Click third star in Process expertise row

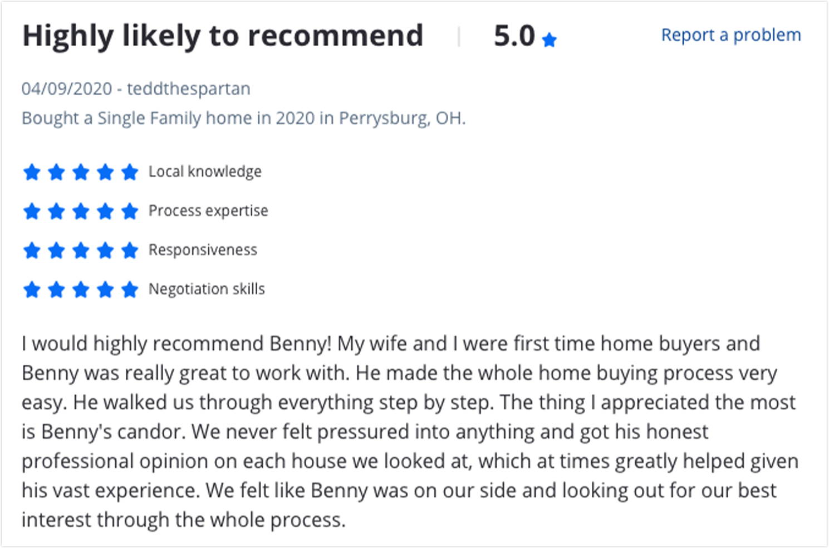(81, 211)
